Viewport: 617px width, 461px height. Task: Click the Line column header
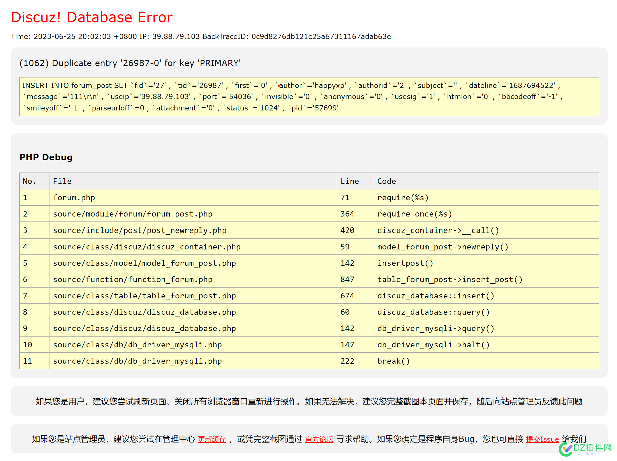pyautogui.click(x=355, y=181)
